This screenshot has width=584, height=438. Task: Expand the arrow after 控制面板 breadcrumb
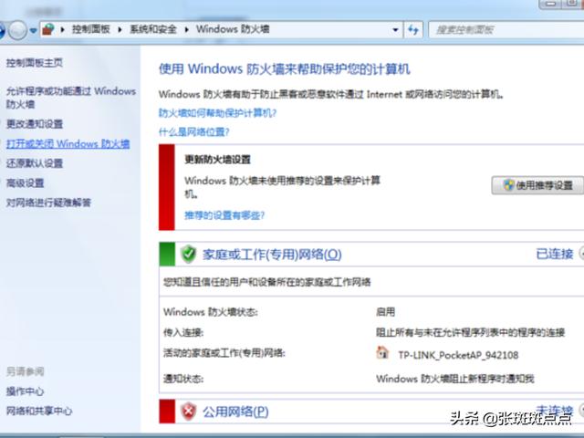click(120, 29)
